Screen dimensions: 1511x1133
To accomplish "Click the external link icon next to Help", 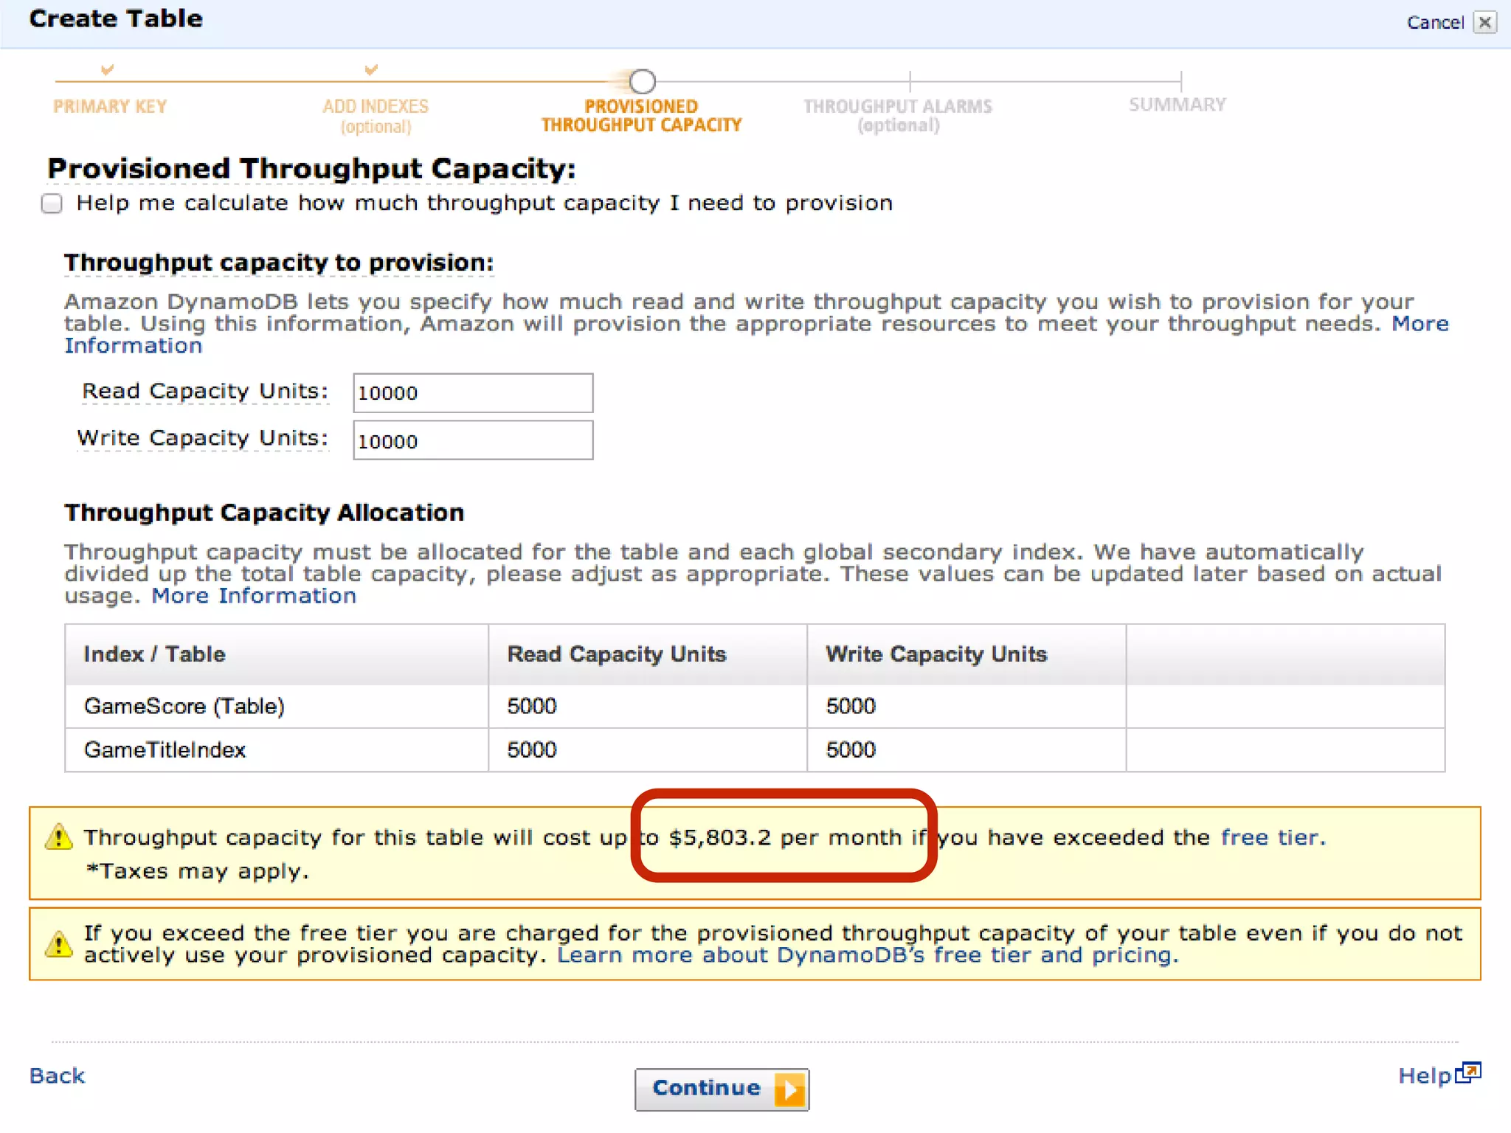I will point(1469,1073).
